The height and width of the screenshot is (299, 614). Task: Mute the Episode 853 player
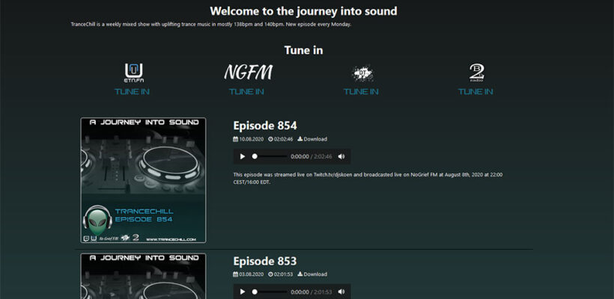coord(341,292)
